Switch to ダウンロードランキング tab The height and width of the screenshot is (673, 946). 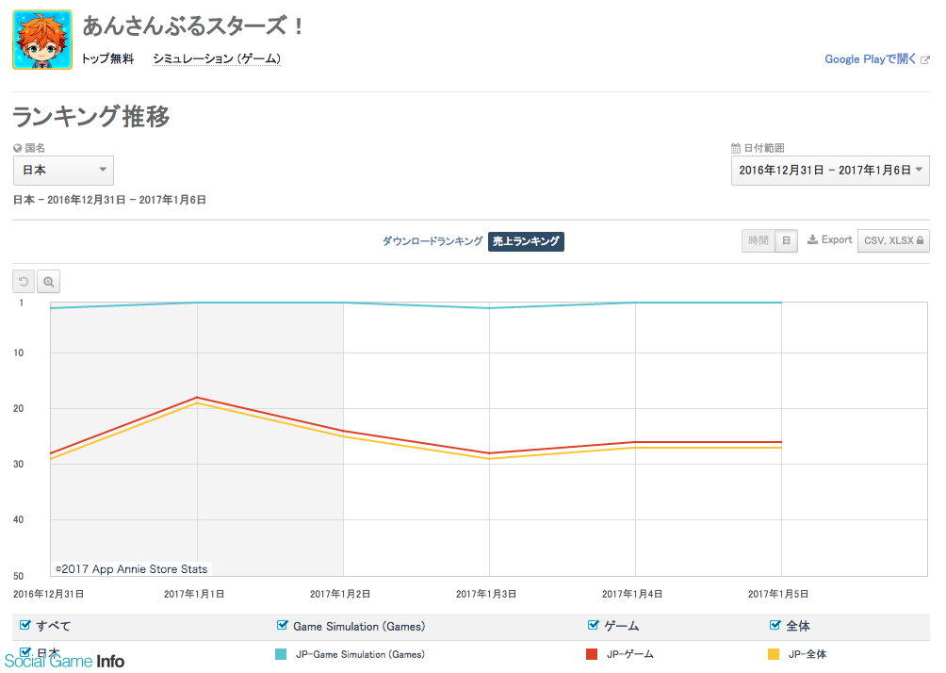tap(432, 241)
